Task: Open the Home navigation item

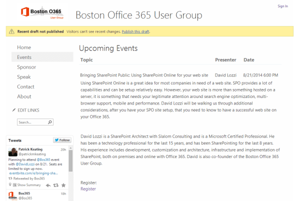Action: coord(24,47)
